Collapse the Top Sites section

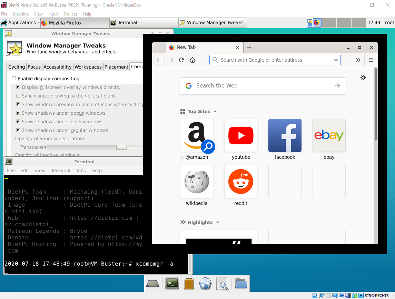point(215,111)
